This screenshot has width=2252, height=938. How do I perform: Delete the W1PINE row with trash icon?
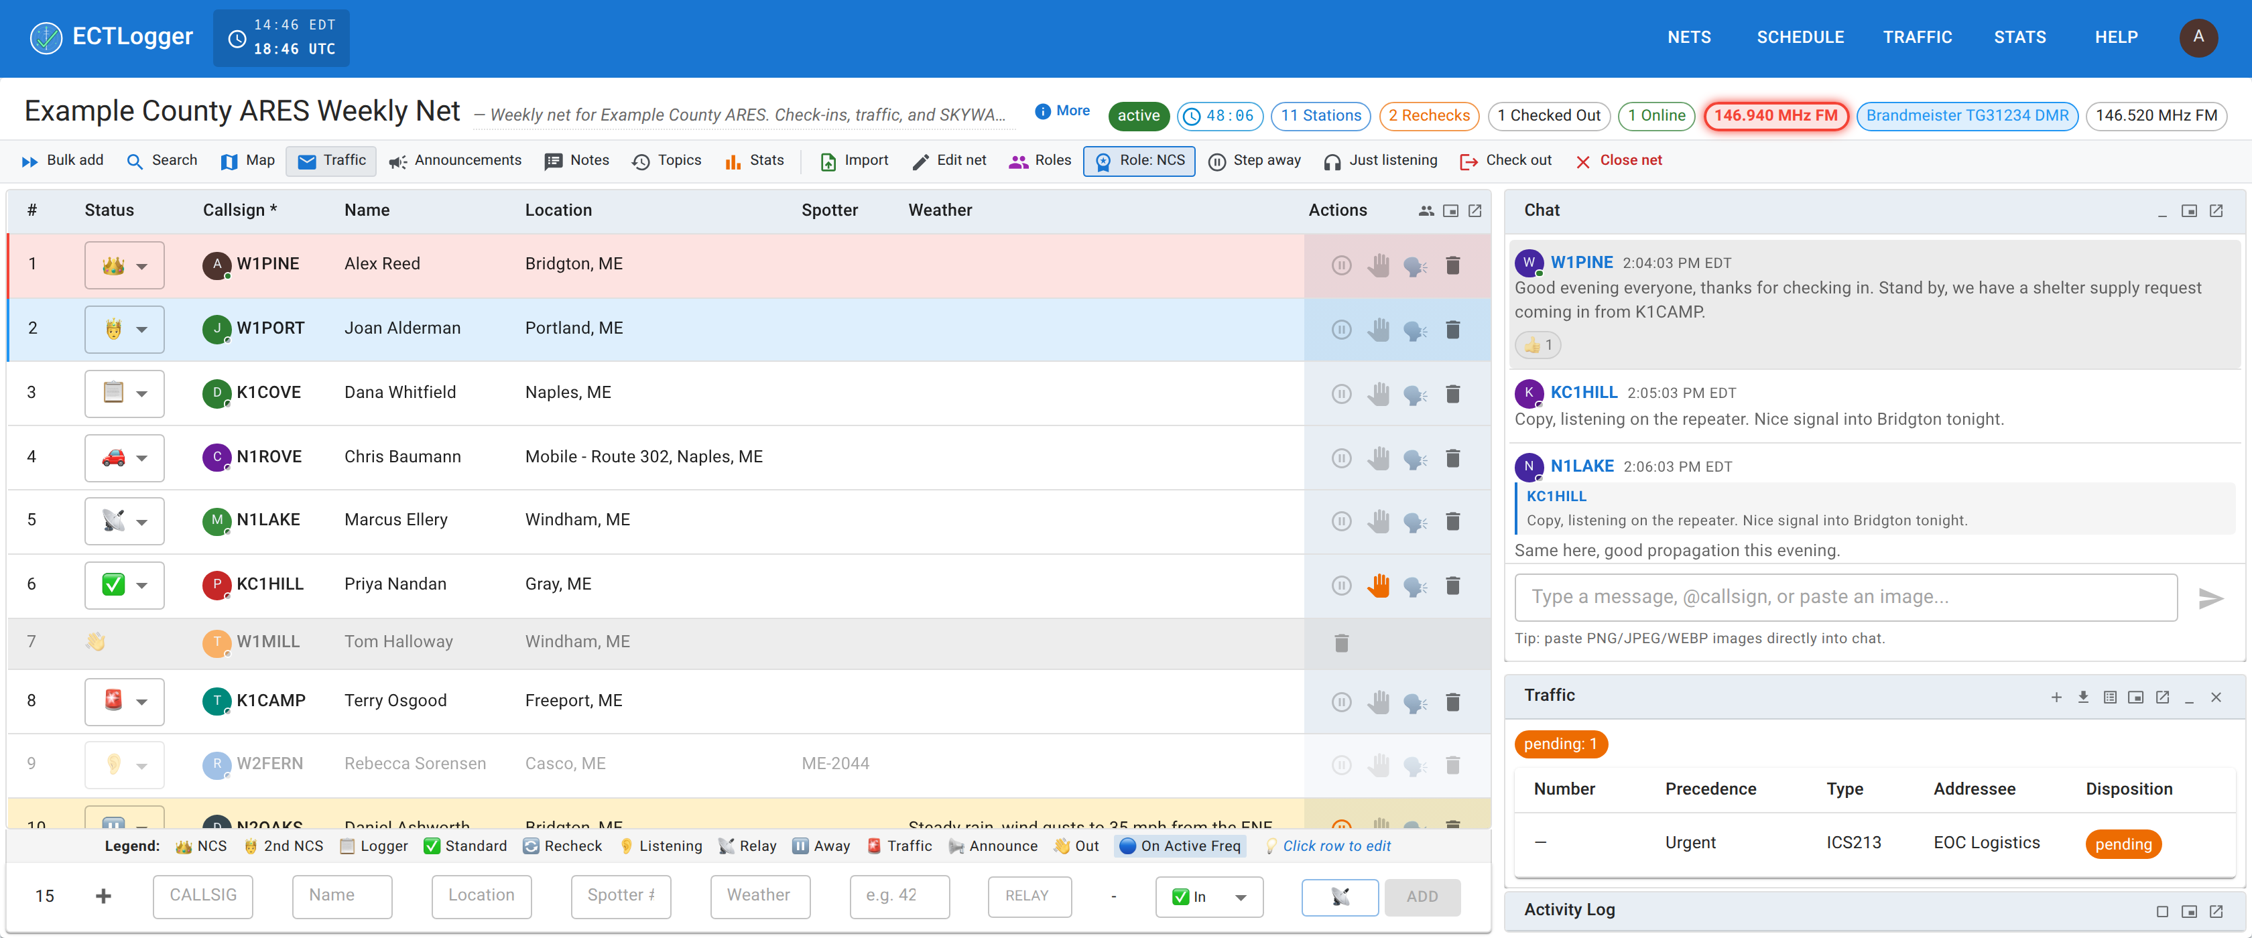[x=1452, y=265]
